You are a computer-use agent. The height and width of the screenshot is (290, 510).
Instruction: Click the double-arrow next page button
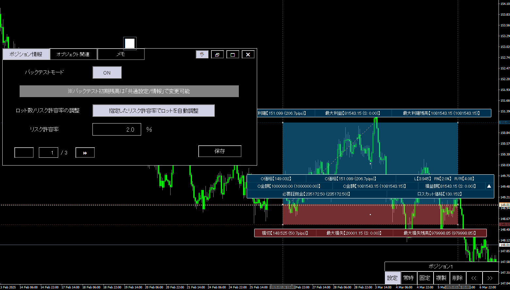[85, 153]
